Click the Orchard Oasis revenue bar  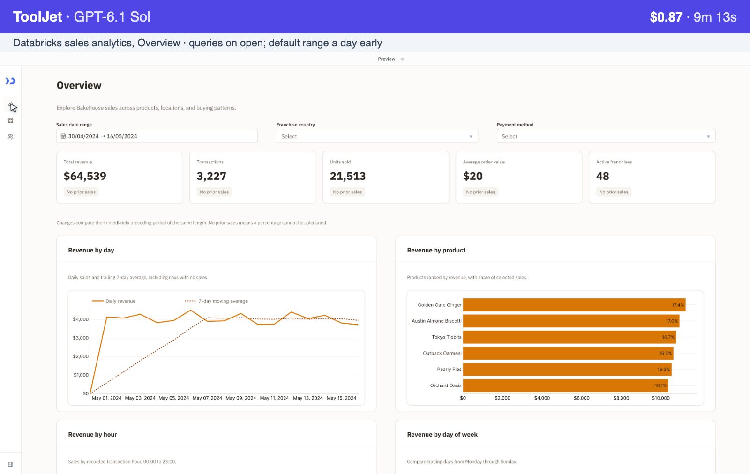(566, 385)
